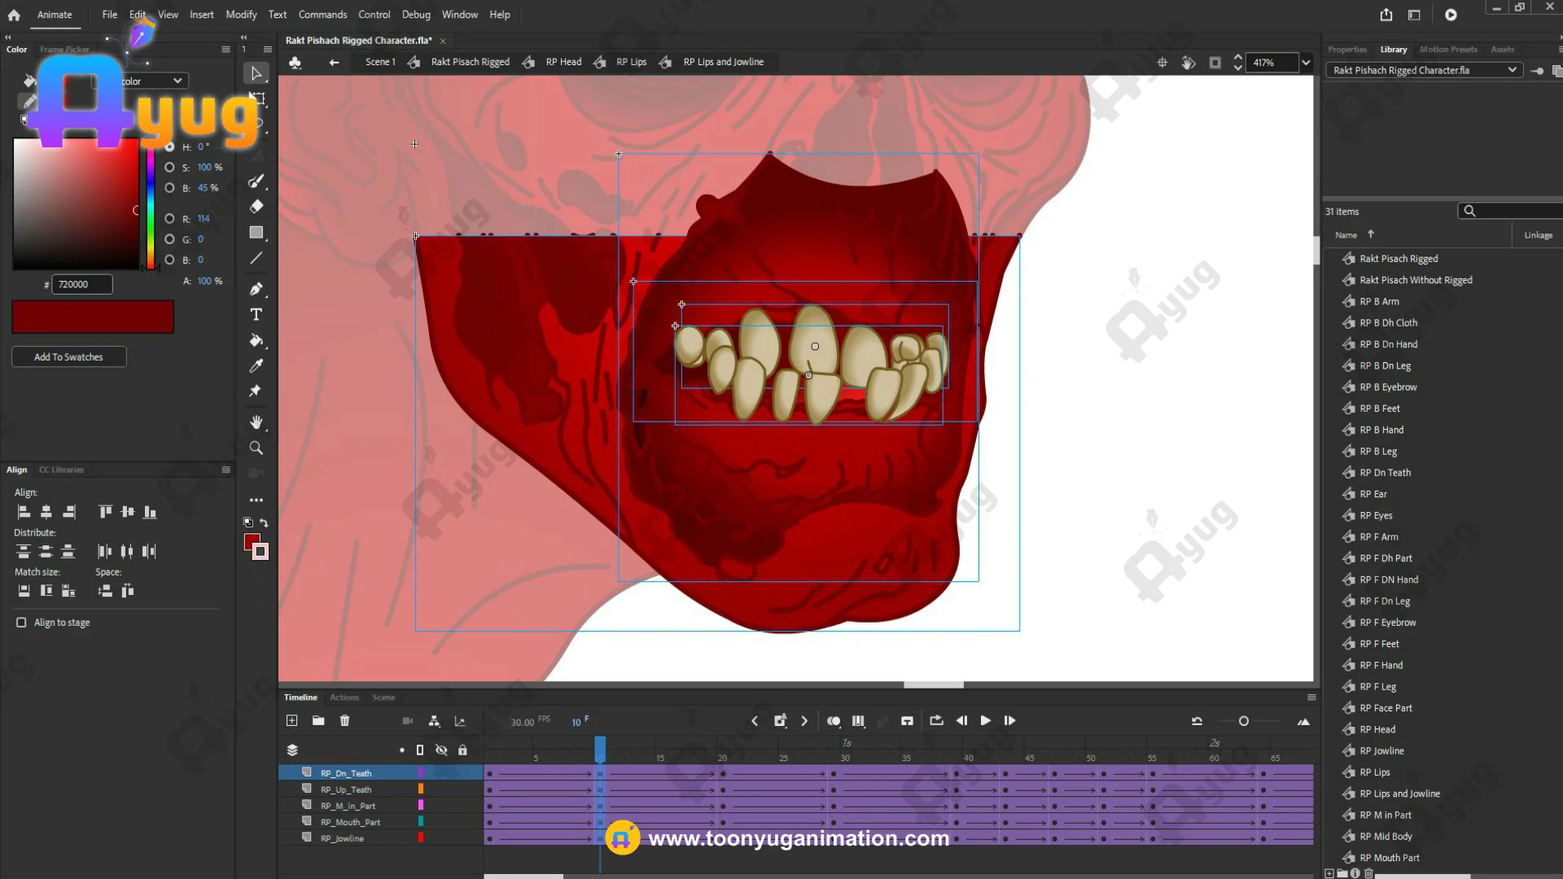
Task: Click the new layer icon in timeline
Action: tap(292, 721)
